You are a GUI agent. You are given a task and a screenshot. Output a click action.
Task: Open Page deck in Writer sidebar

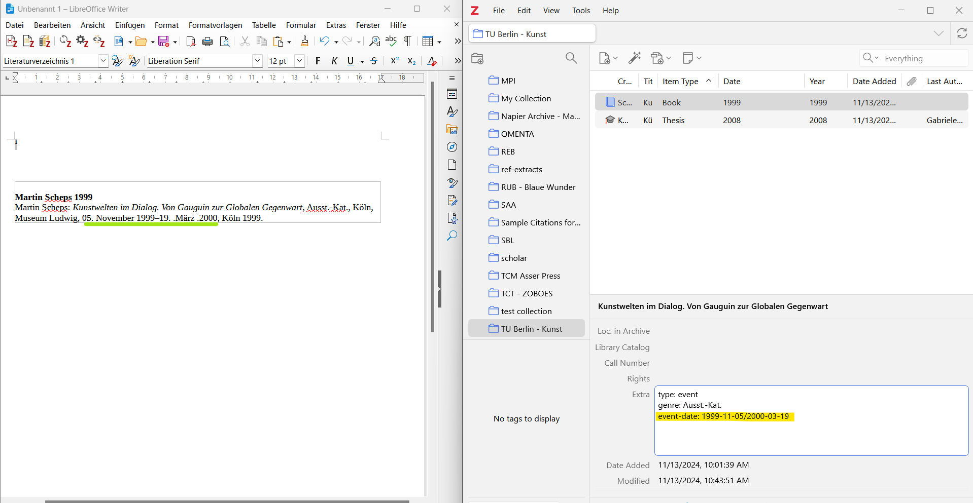(452, 165)
